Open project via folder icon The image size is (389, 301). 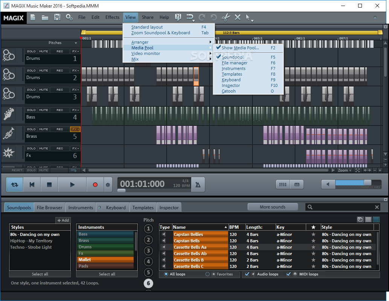[x=45, y=18]
